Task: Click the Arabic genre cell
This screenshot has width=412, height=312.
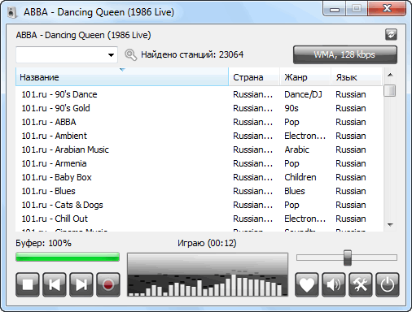Action: click(296, 149)
